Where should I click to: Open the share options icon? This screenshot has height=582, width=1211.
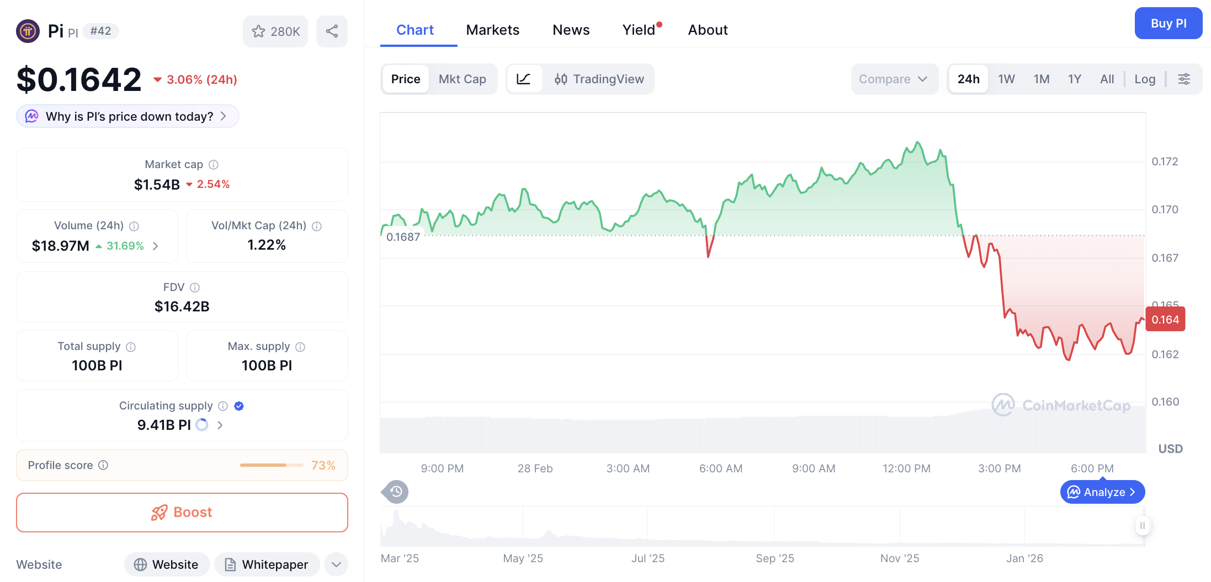[331, 31]
